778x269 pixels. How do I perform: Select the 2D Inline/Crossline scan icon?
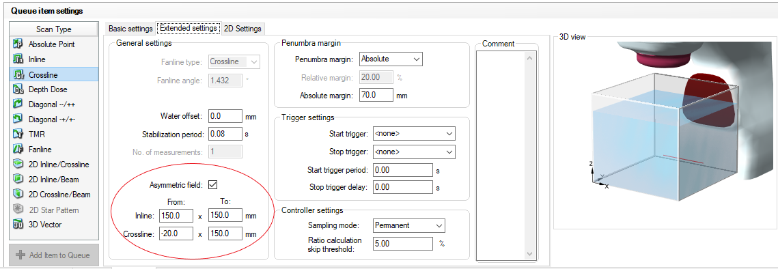18,165
